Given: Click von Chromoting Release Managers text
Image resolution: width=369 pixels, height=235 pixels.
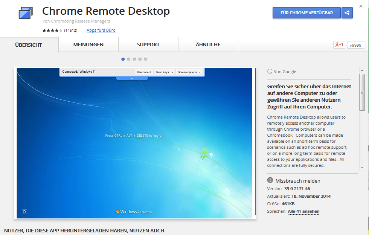Looking at the screenshot, I should (76, 21).
